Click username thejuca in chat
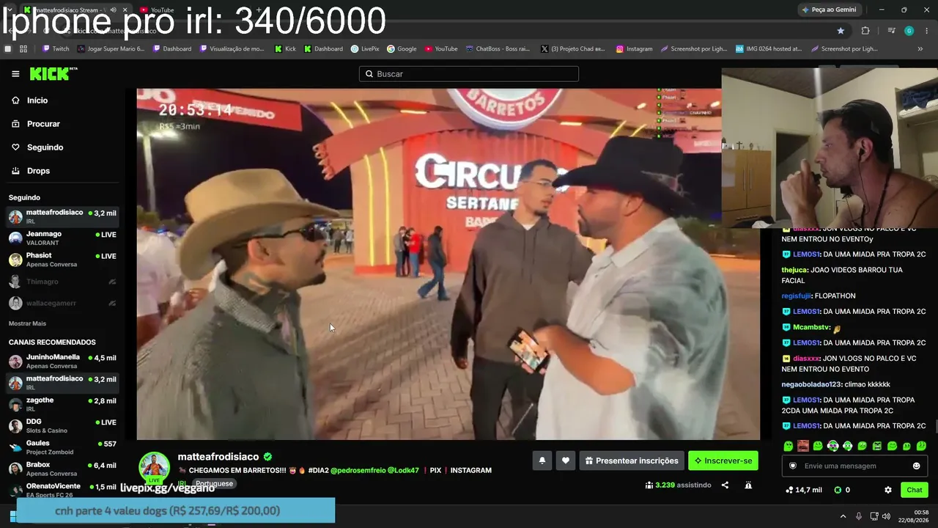Screen dimensions: 938x528 (794, 270)
